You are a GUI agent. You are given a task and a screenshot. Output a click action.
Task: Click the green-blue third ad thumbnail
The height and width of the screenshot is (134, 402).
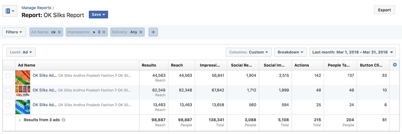(x=23, y=107)
